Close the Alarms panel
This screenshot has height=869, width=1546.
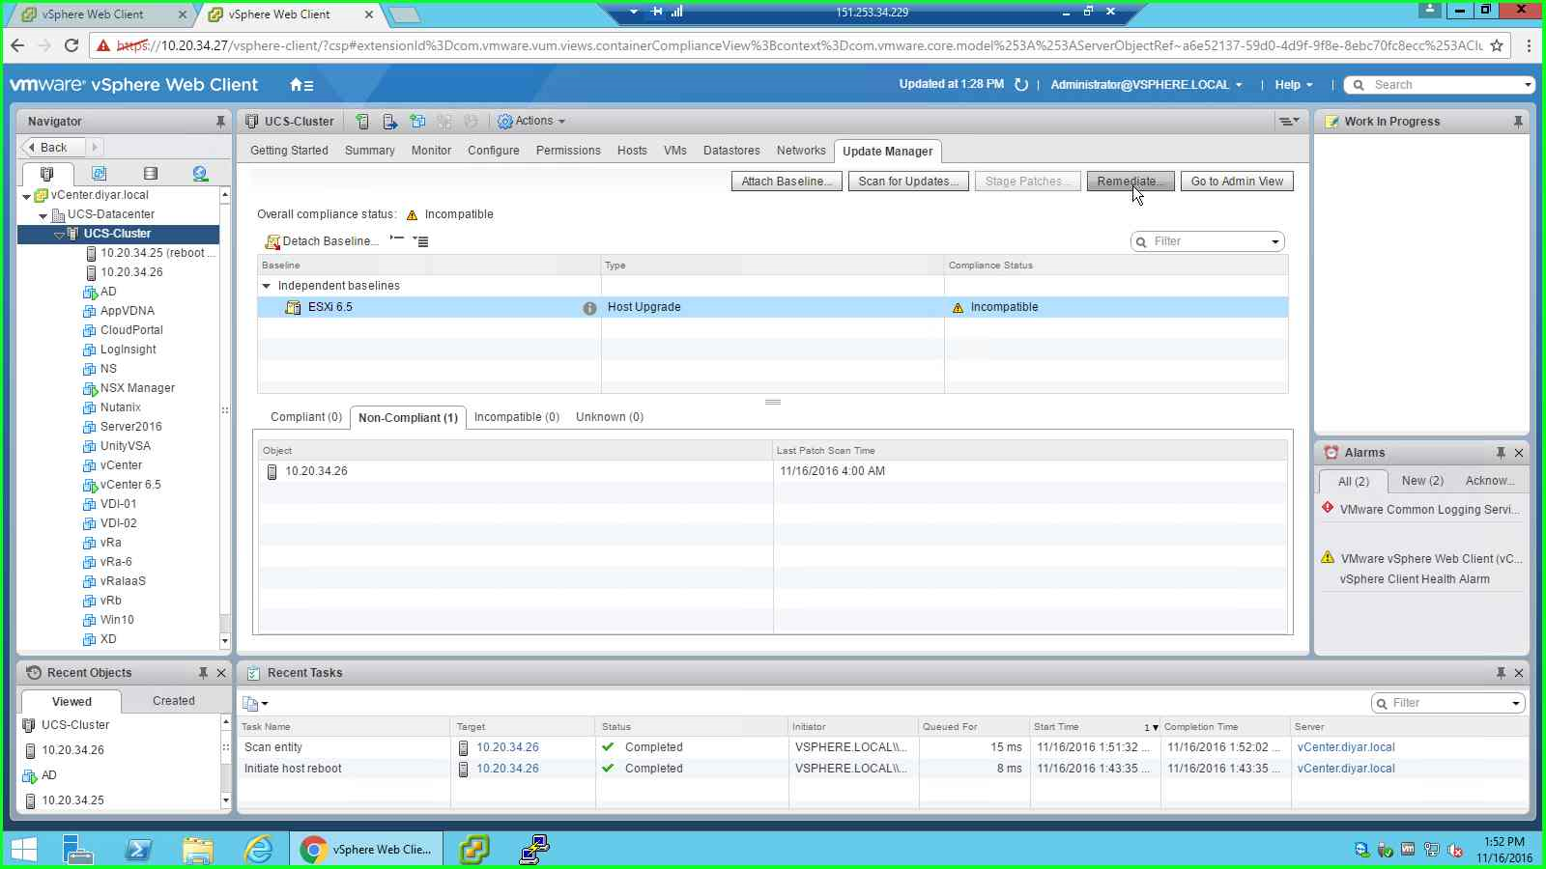1519,453
